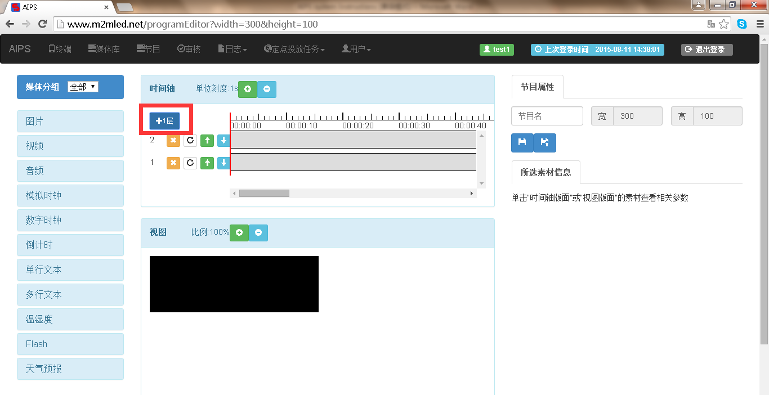Move layer 1 down with its blue arrow
This screenshot has width=769, height=395.
[223, 163]
